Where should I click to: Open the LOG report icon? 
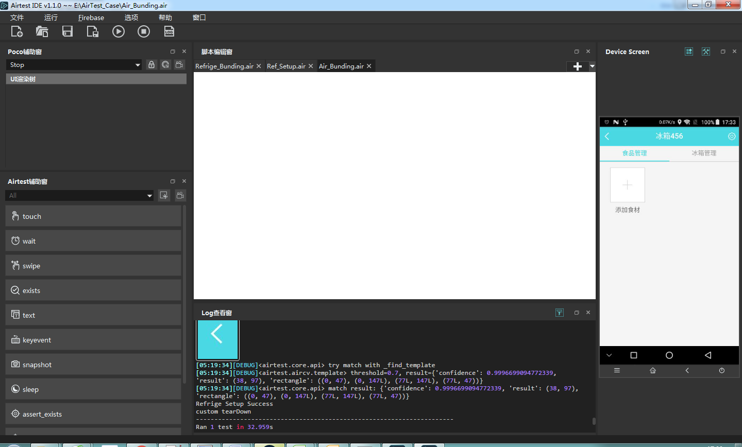tap(169, 31)
